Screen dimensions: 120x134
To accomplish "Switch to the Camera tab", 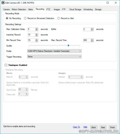I will coord(7,9).
